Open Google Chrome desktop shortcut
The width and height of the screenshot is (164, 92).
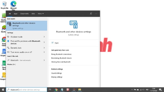(4, 41)
